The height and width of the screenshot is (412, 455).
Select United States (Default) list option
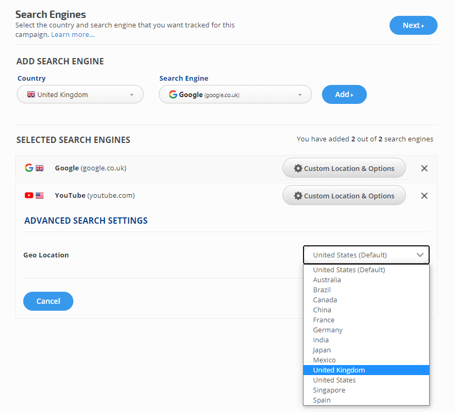click(x=349, y=270)
